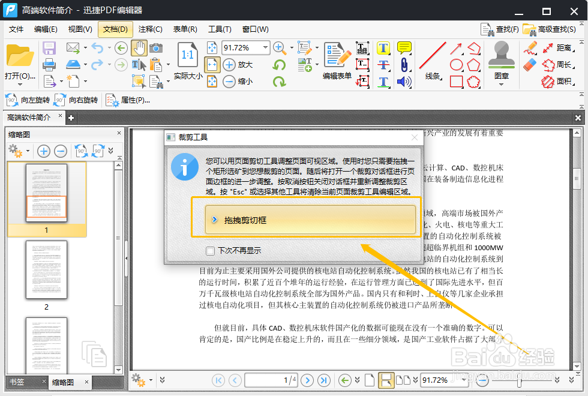588x396 pixels.
Task: Check the 下次不再显示 checkbox
Action: point(211,251)
